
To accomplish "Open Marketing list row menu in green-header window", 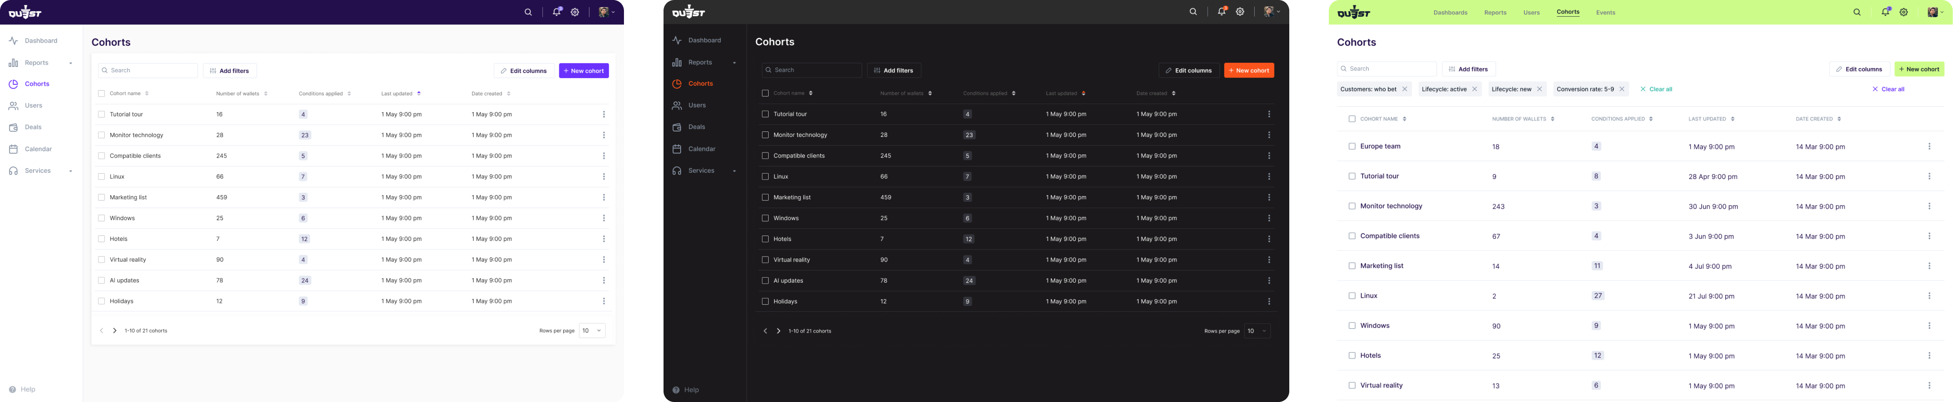I will (1929, 266).
